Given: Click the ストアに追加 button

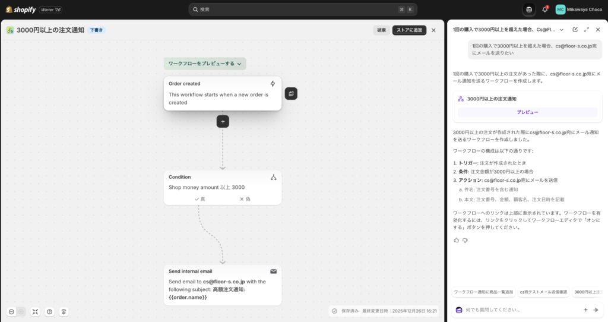Looking at the screenshot, I should click(409, 30).
